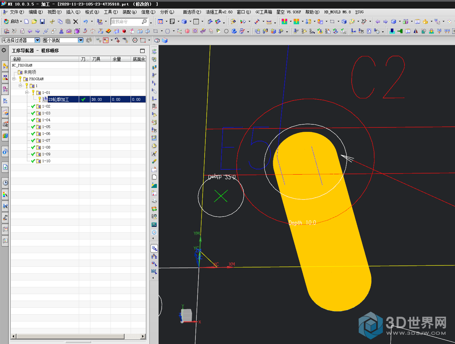This screenshot has height=344, width=455.
Task: Click in the 查找命令 search field
Action: (126, 22)
